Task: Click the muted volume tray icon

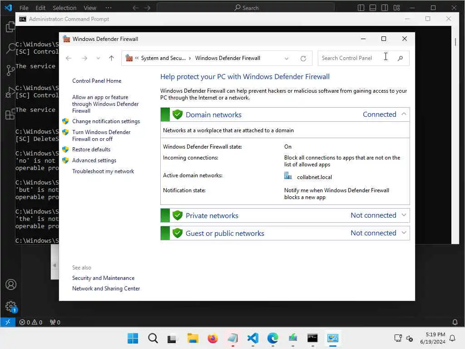Action: click(410, 338)
